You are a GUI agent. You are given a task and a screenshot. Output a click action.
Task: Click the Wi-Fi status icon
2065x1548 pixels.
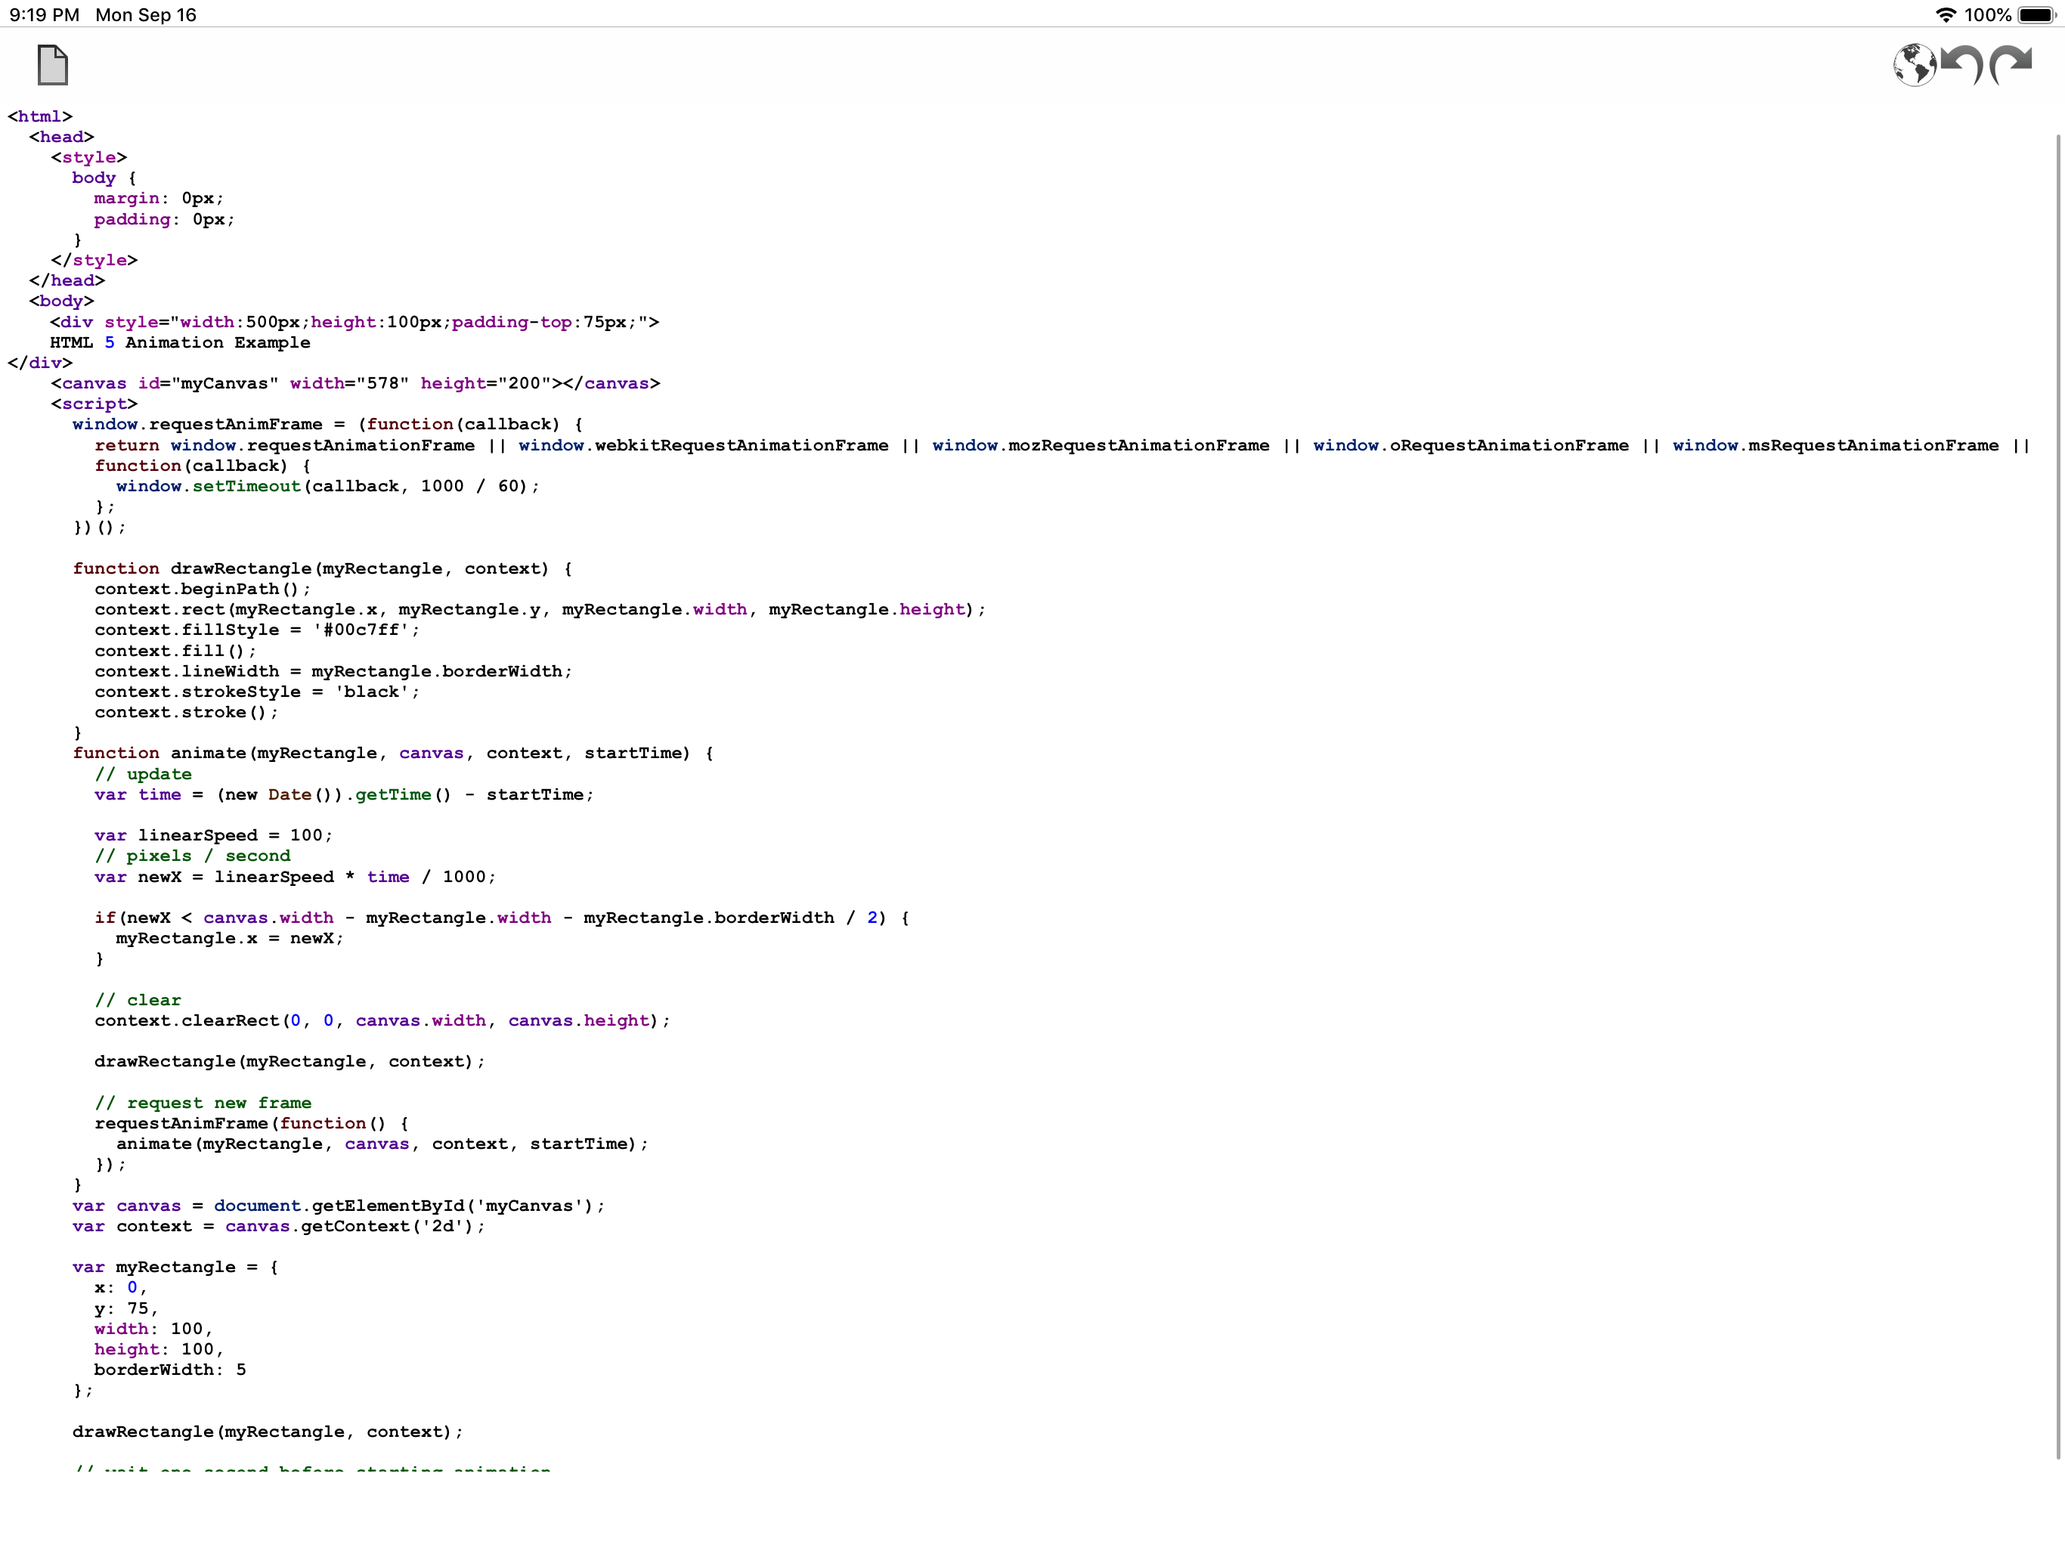[x=1945, y=14]
